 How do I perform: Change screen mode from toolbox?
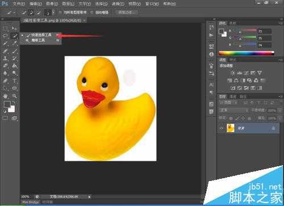click(14, 118)
